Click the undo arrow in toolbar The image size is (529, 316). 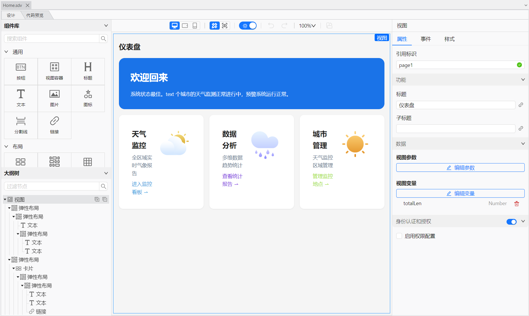click(x=271, y=26)
